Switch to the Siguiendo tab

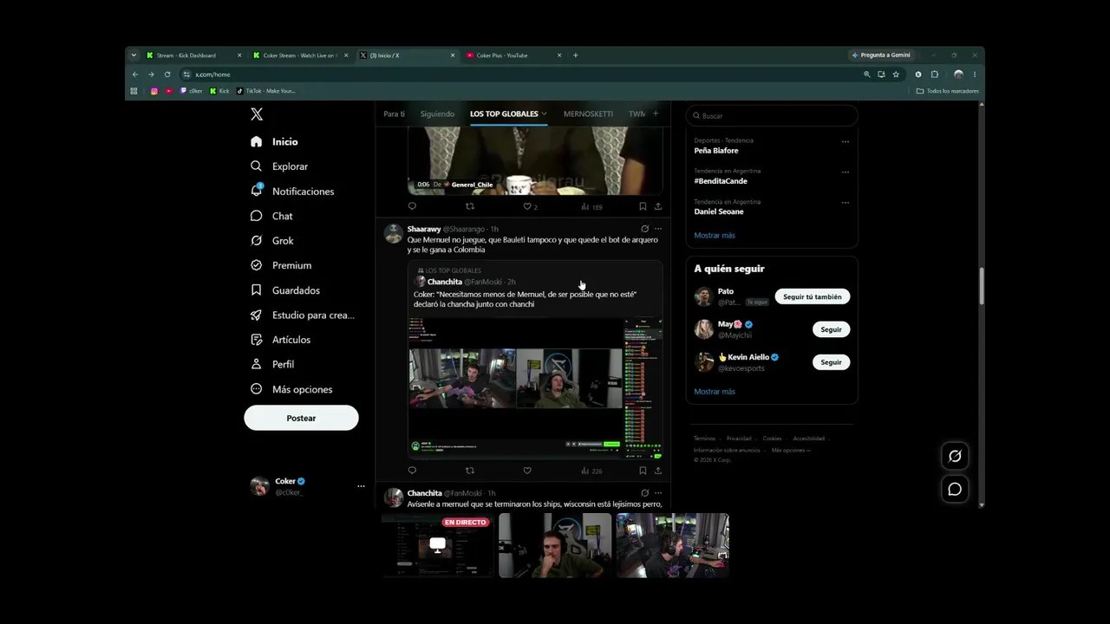coord(437,114)
